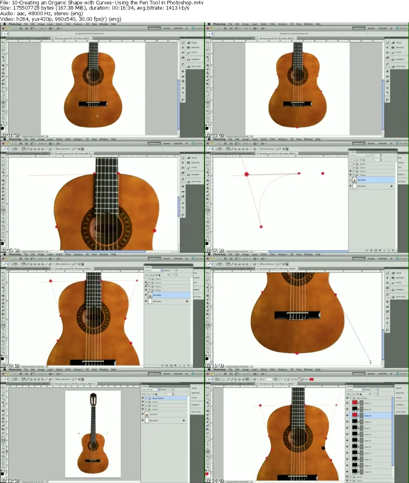Expand the Curve 3 group in the 00:07:20 frame
Viewport: 409px width, 483px height.
354,164
